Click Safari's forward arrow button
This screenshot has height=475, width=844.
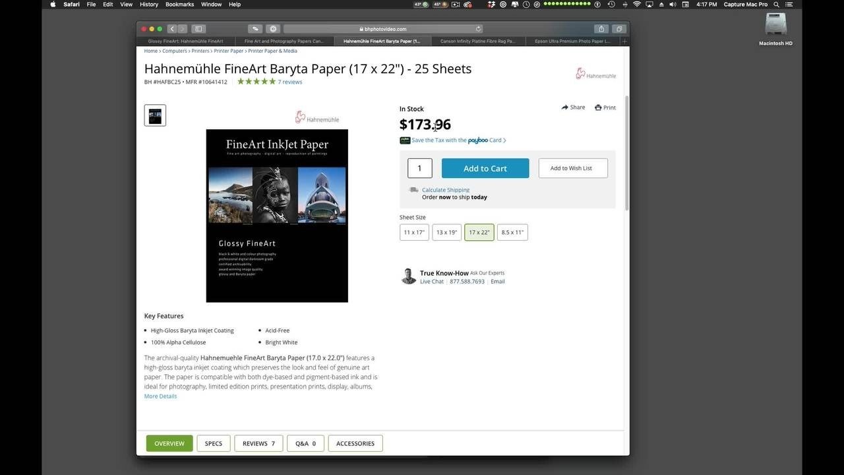point(183,29)
